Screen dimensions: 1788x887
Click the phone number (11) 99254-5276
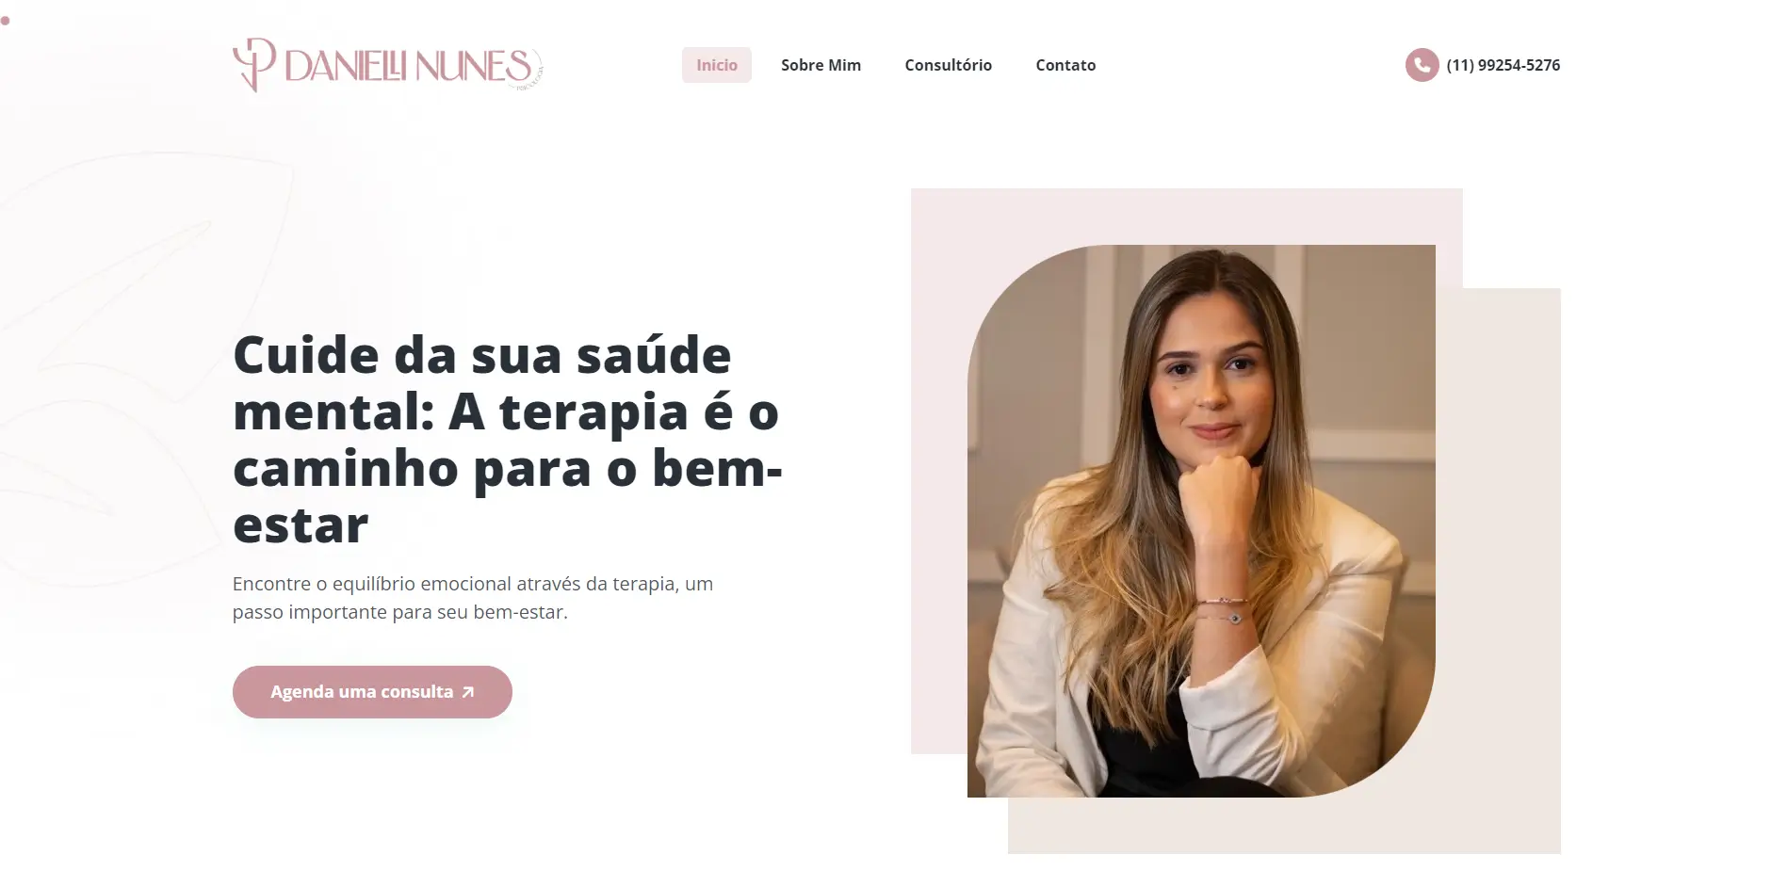click(x=1504, y=65)
